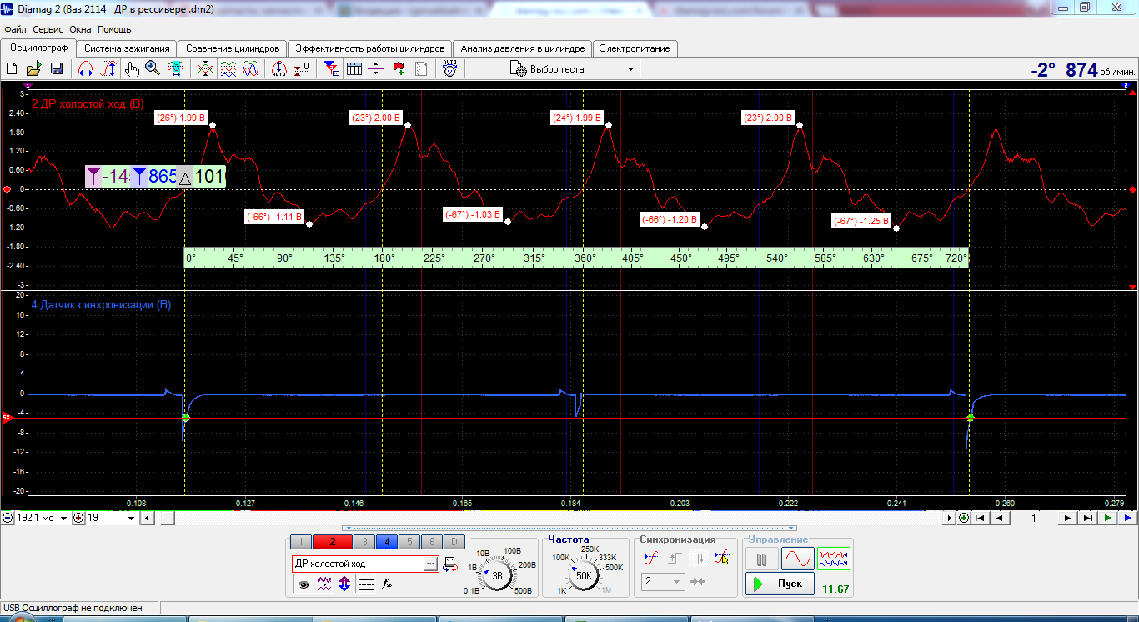Switch to the Электропитание tab
This screenshot has width=1139, height=622.
click(635, 48)
